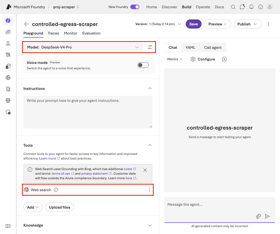This screenshot has width=280, height=234.
Task: Go back using the left arrow
Action: [26, 24]
